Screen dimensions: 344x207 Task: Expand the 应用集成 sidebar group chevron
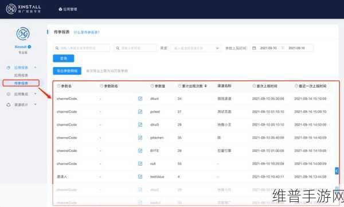pos(36,94)
